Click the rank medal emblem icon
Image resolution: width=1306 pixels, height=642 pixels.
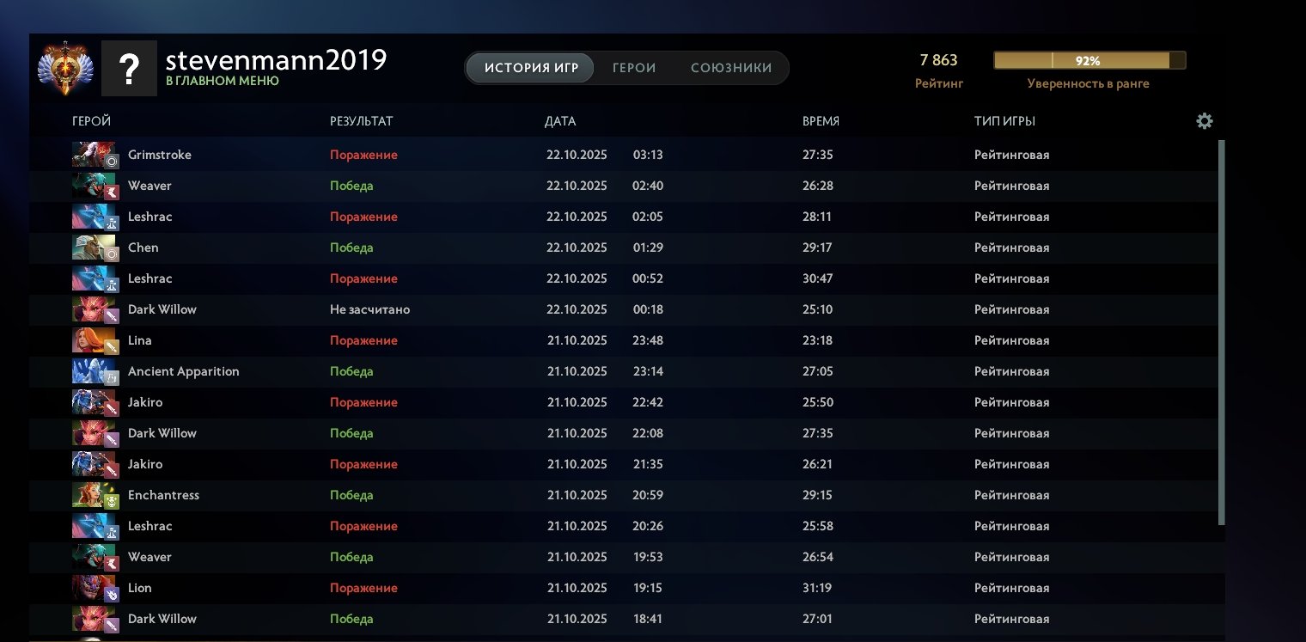click(x=66, y=68)
